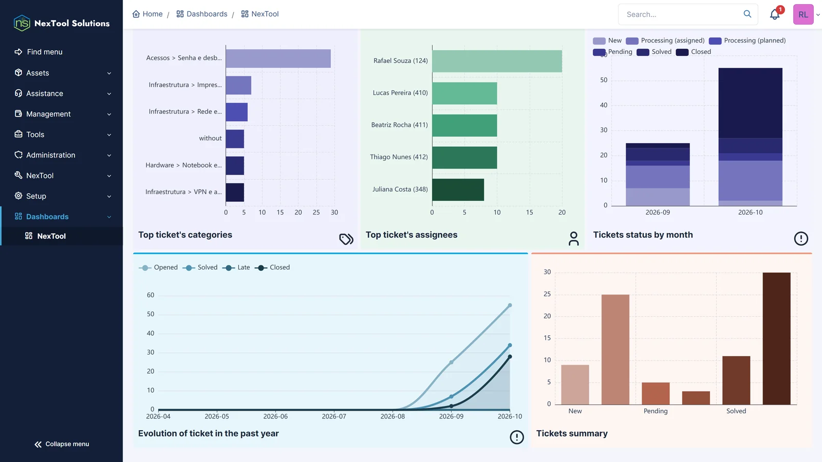Collapse the Dashboards menu chevron
Screen dimensions: 822x462
[x=109, y=217]
